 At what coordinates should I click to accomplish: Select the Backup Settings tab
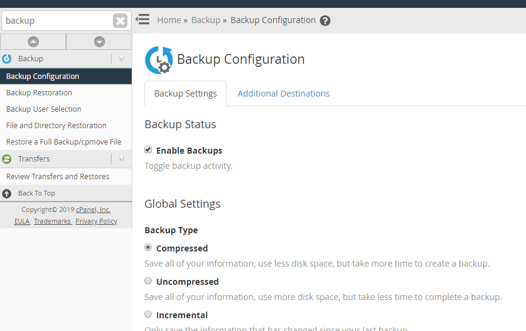tap(185, 94)
